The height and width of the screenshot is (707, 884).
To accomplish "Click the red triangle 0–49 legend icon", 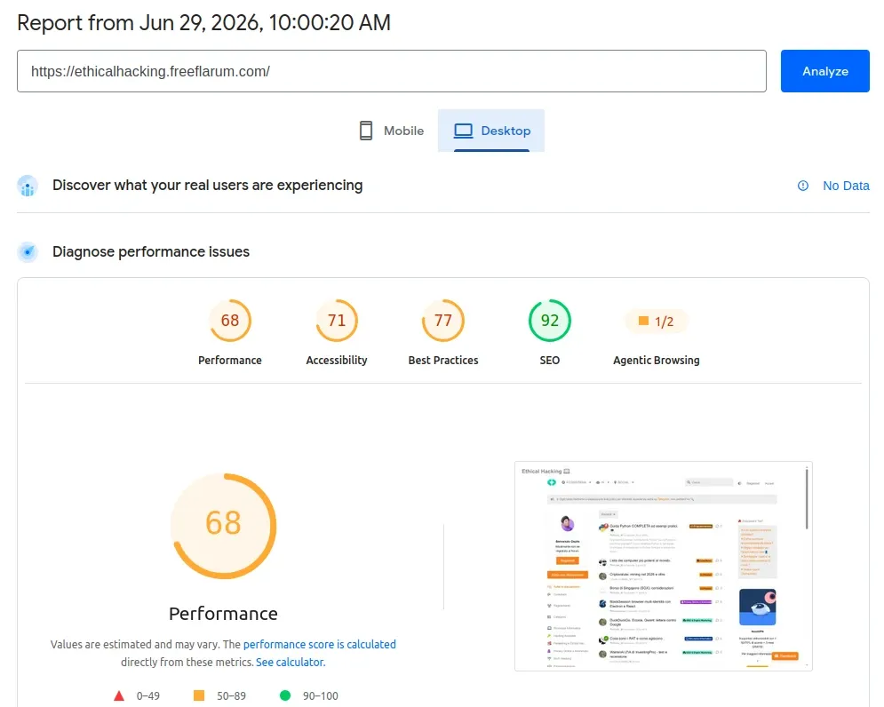I will 119,695.
